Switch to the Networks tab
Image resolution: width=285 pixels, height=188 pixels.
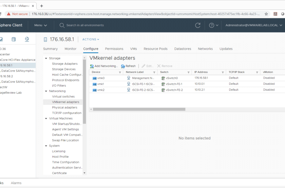205,49
